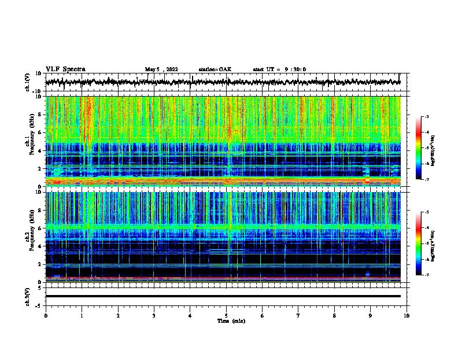Click the "VLF Spectra" title text
Screen dimensions: 458x354
point(65,69)
